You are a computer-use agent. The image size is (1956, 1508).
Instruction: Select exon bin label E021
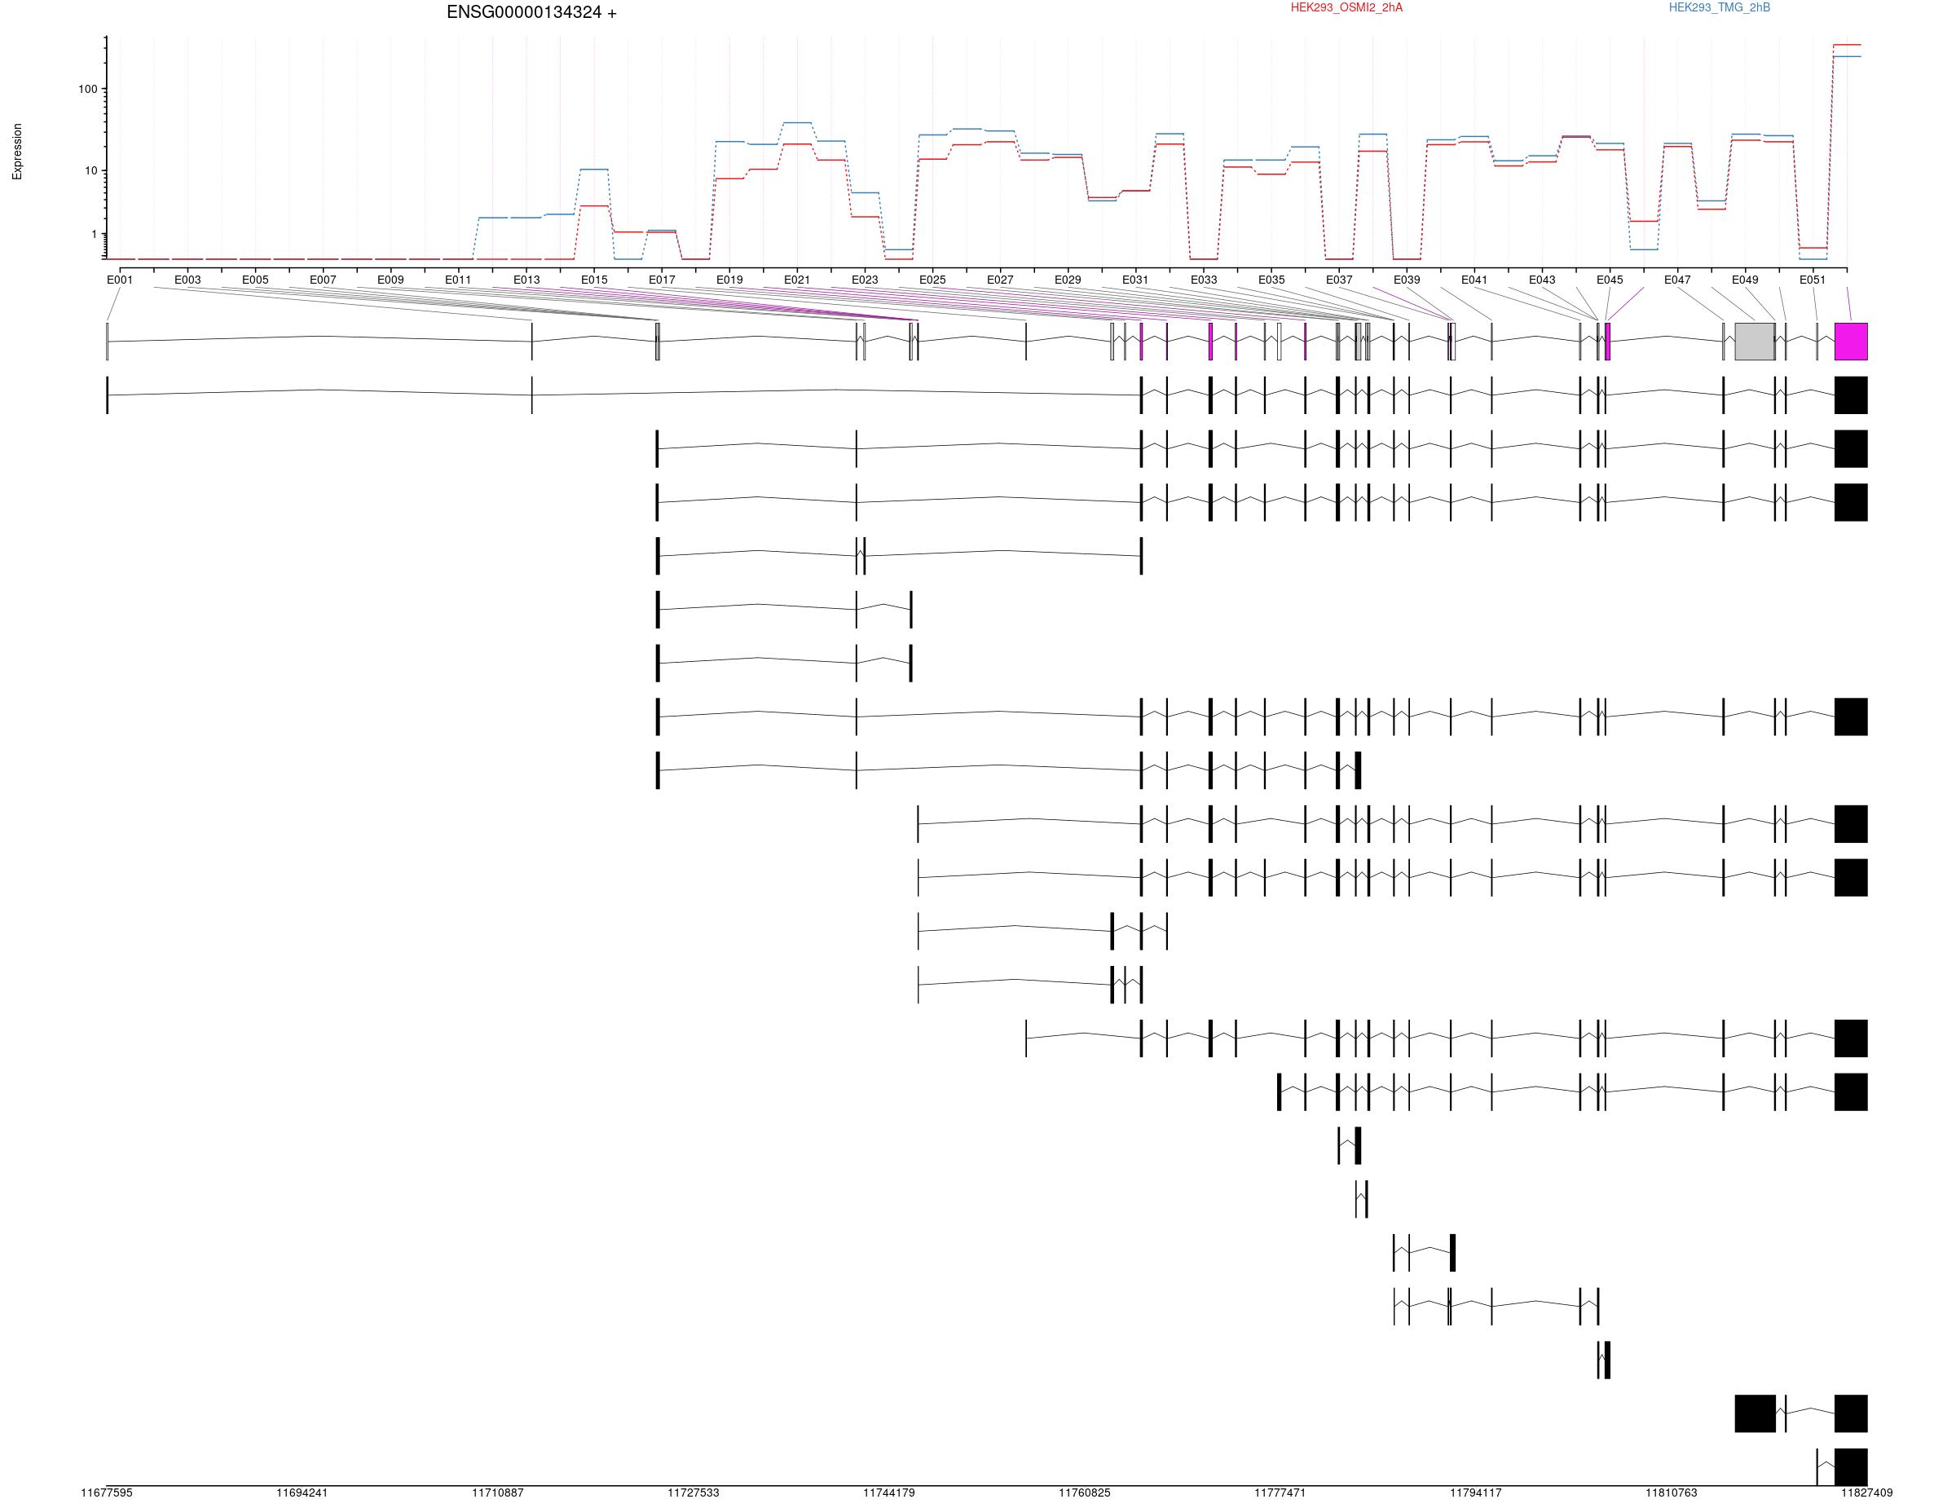tap(797, 280)
